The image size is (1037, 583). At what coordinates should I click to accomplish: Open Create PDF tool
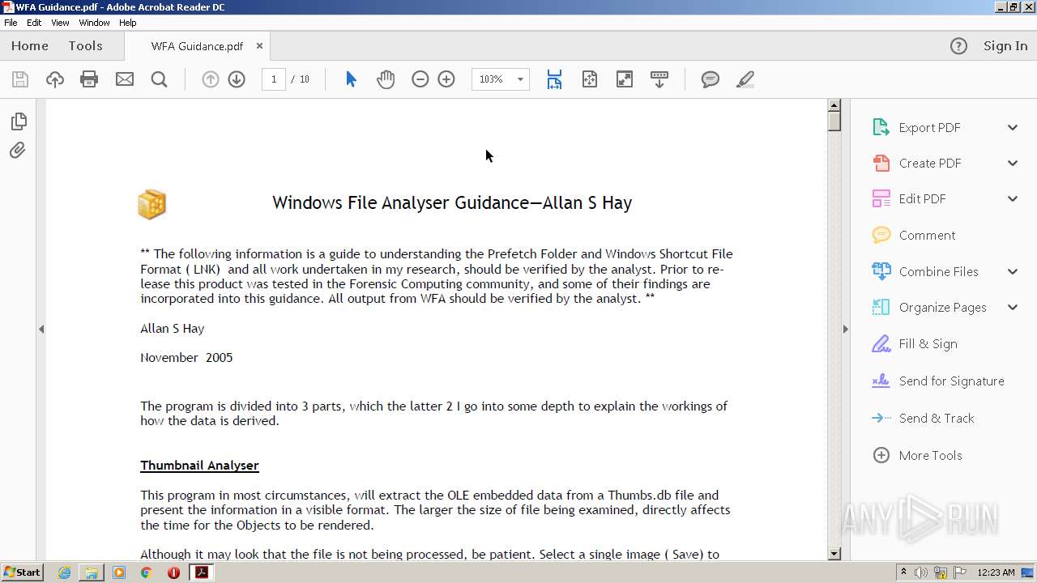click(x=930, y=164)
